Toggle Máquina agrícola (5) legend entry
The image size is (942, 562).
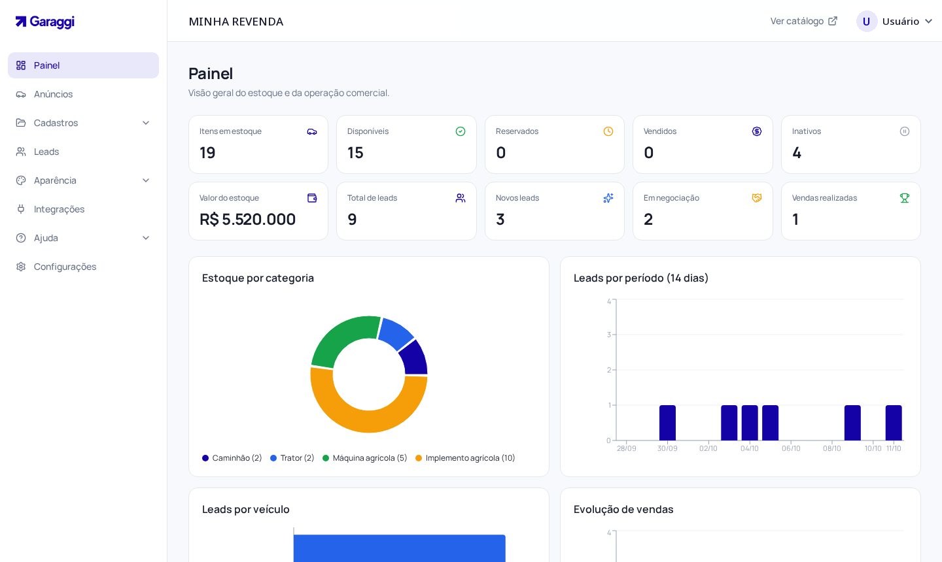pyautogui.click(x=365, y=458)
